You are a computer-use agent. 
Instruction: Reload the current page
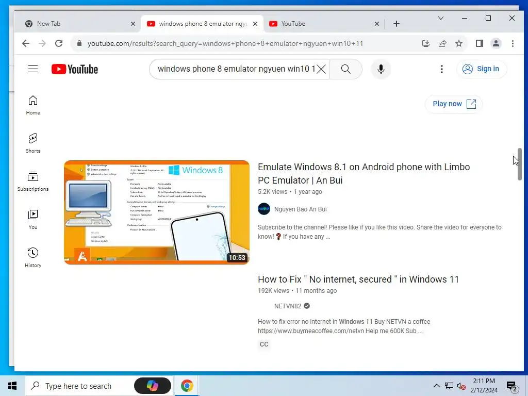[x=59, y=43]
